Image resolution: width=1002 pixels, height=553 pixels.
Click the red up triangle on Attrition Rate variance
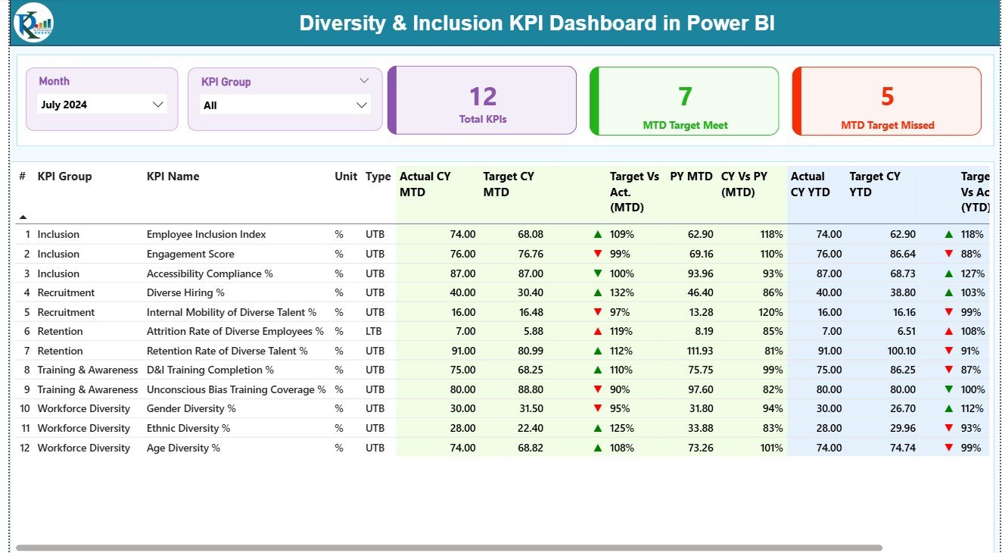click(599, 331)
